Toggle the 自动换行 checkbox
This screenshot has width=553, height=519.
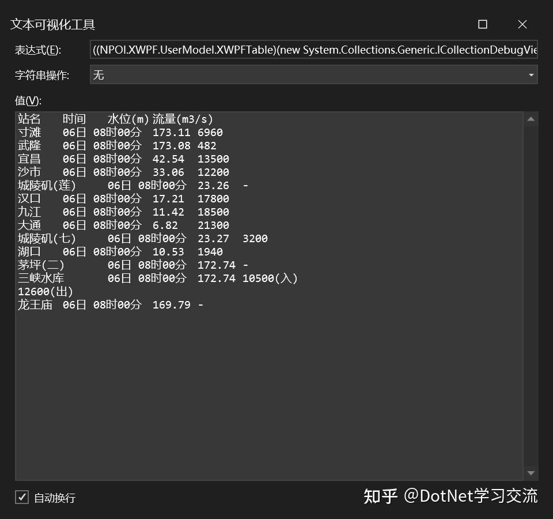point(22,497)
